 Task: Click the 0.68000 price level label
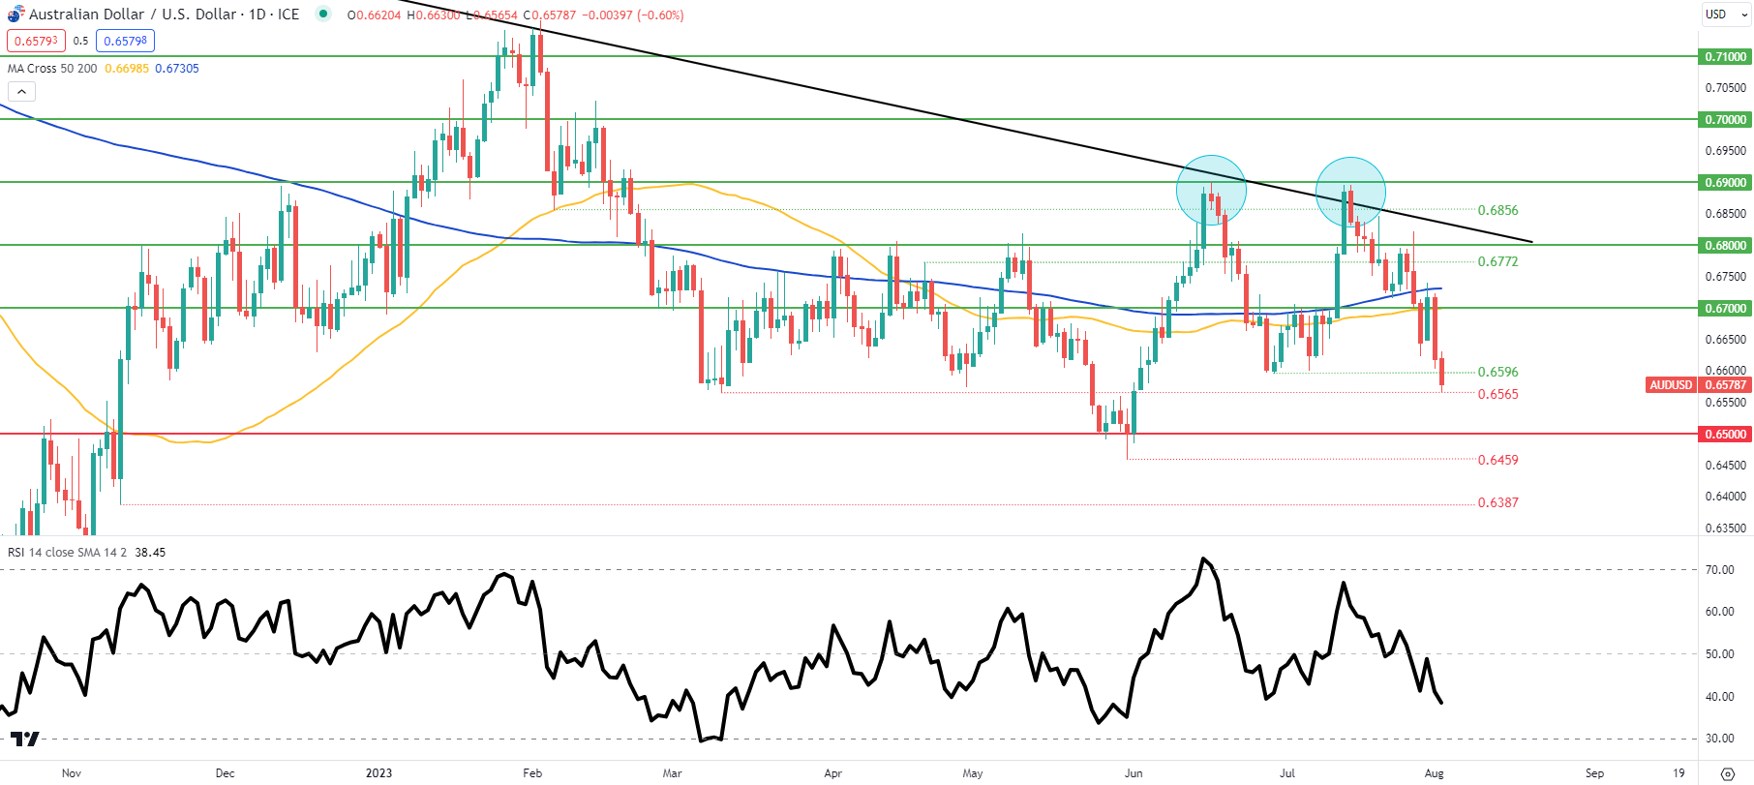tap(1725, 246)
